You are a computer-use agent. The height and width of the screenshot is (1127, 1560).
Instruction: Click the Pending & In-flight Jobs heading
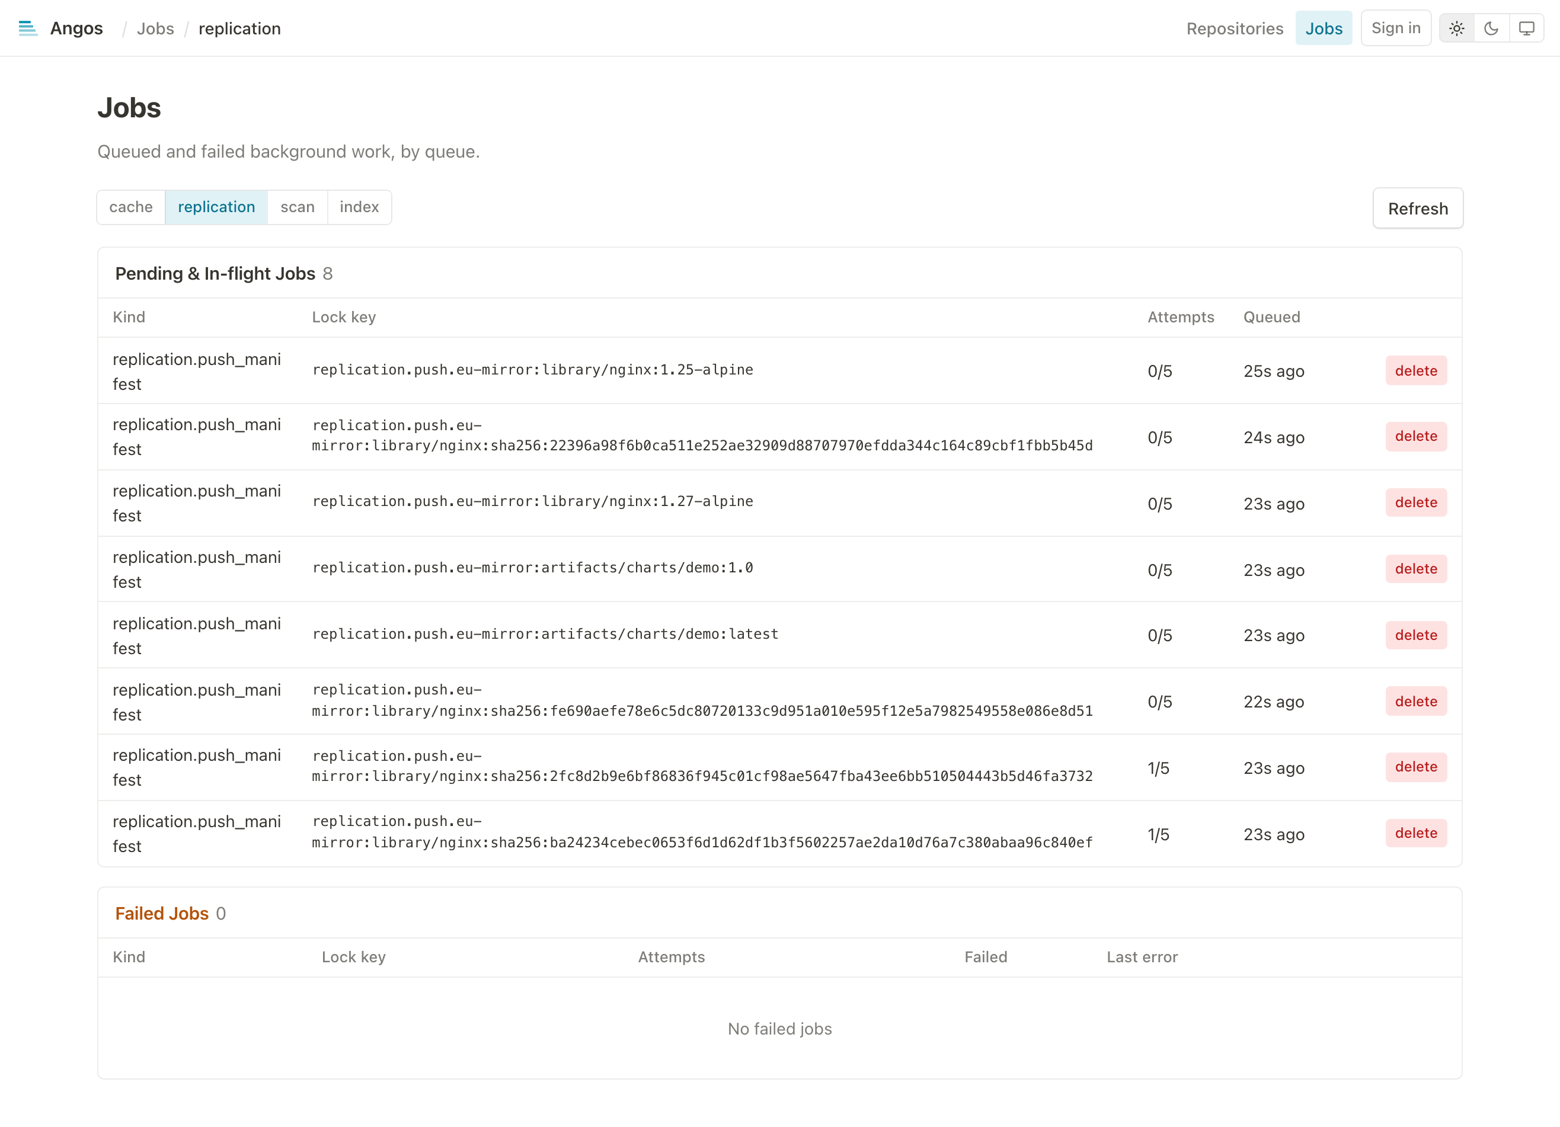215,274
